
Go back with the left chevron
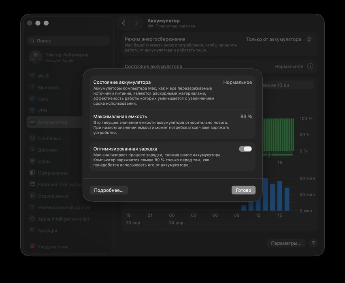click(124, 23)
